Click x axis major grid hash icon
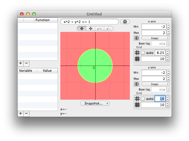The height and width of the screenshot is (141, 189). coord(137,53)
